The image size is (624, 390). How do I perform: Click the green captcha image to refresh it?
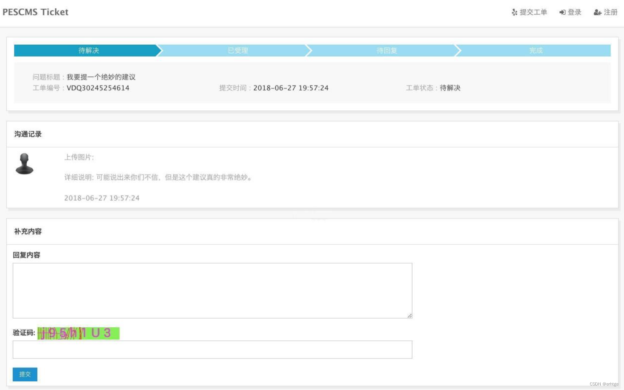78,333
